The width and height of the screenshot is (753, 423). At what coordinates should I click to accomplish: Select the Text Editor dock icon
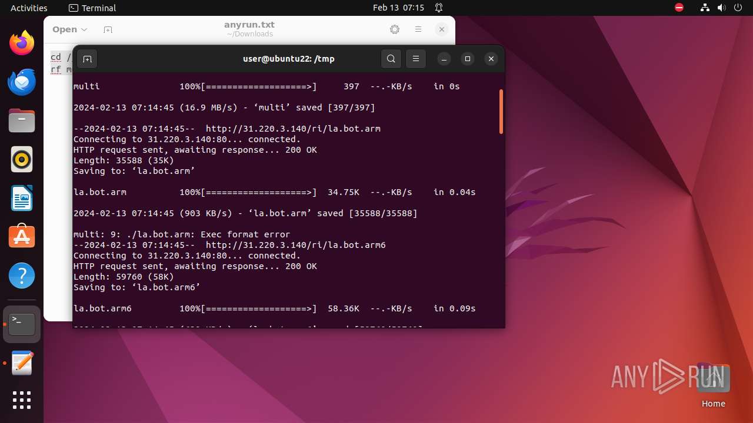(x=22, y=363)
